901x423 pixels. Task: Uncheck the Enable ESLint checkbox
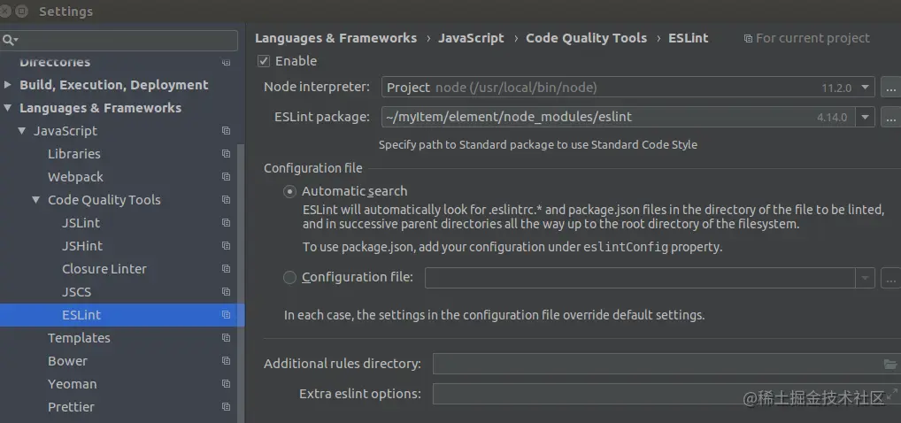[264, 61]
